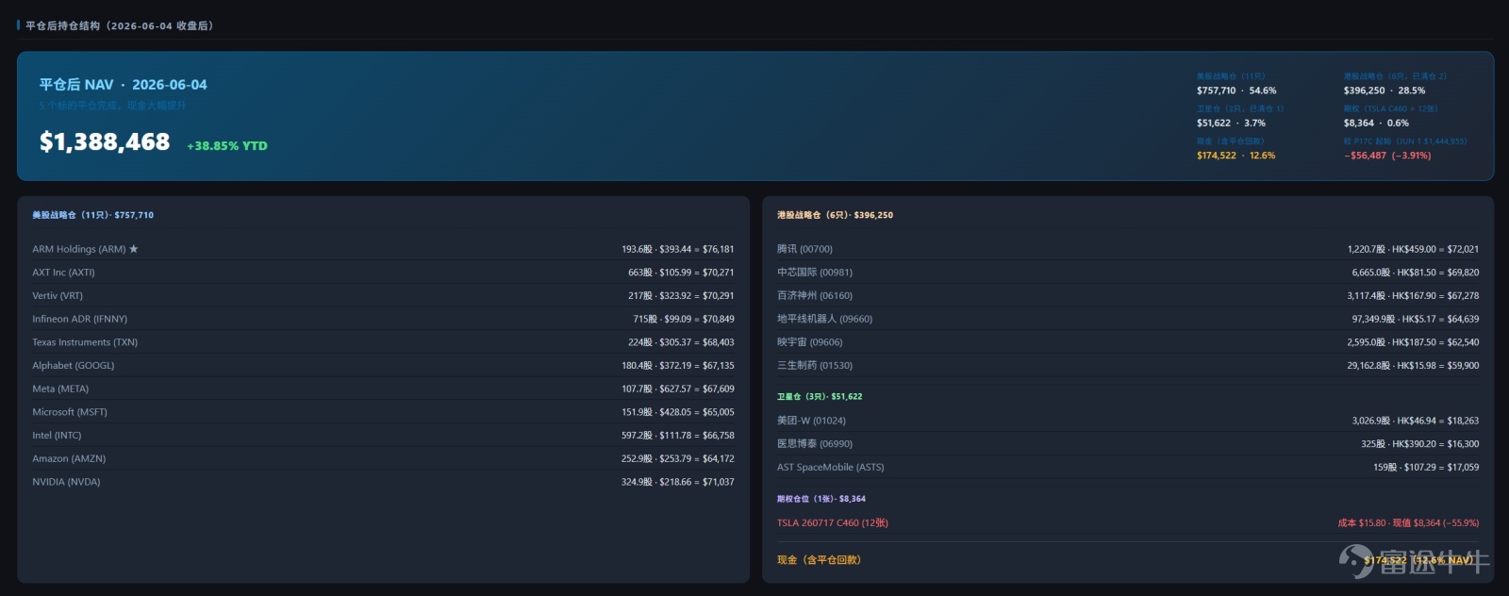The height and width of the screenshot is (596, 1509).
Task: Select the Texas Instruments (TXN) row
Action: [x=383, y=342]
